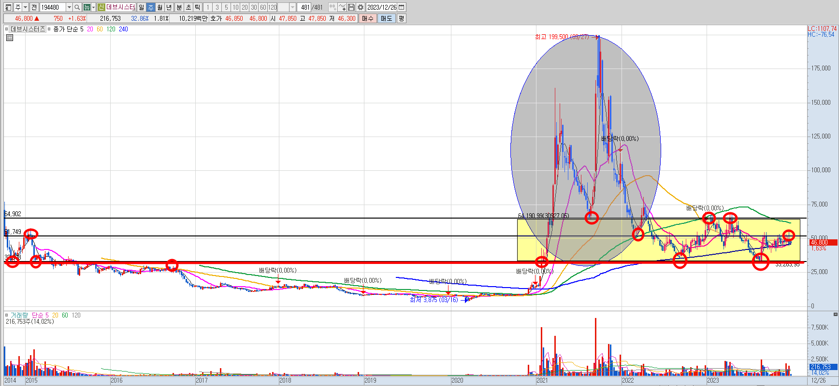
Task: Expand the stock code history dropdown
Action: tap(69, 7)
